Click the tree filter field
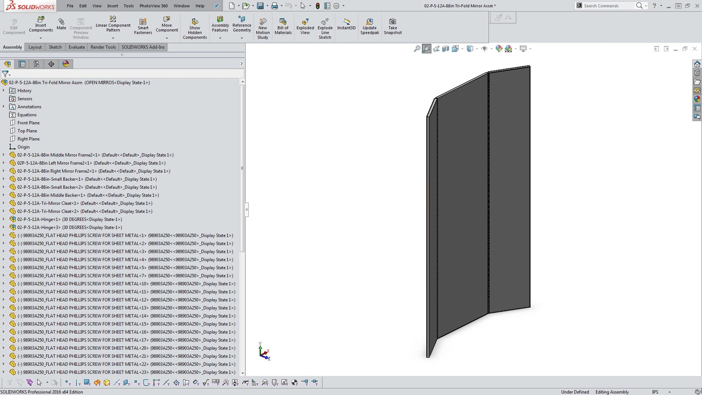The image size is (702, 395). (126, 74)
